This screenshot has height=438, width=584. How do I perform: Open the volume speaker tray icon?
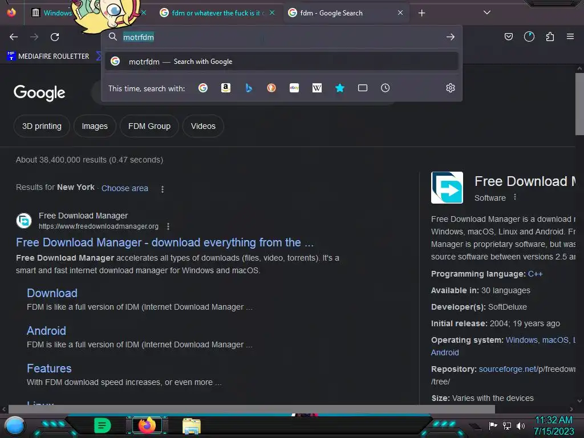coord(520,425)
